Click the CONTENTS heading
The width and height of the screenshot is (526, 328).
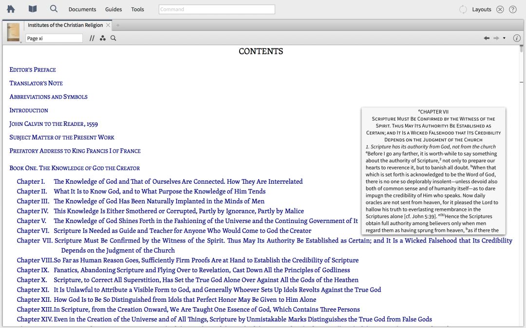(261, 51)
